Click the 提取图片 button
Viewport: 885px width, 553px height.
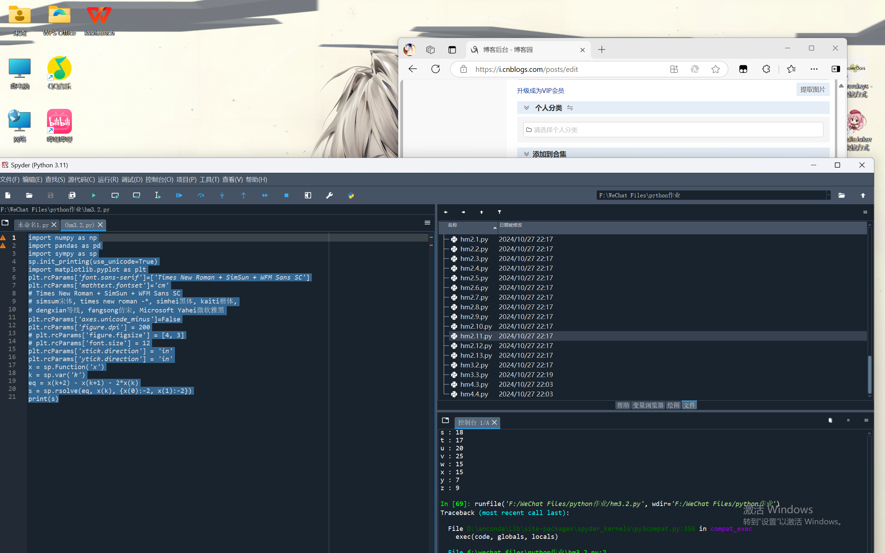pos(812,90)
